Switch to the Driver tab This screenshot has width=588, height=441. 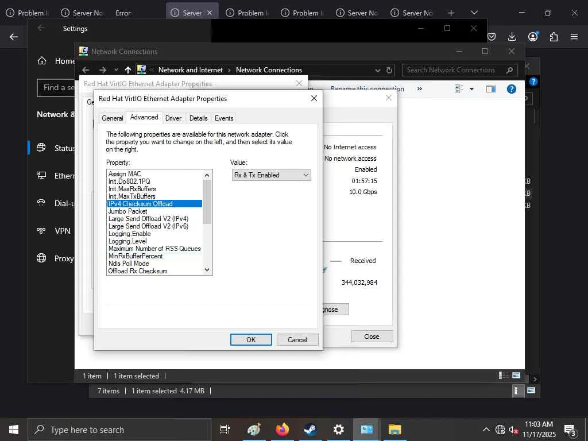(173, 118)
